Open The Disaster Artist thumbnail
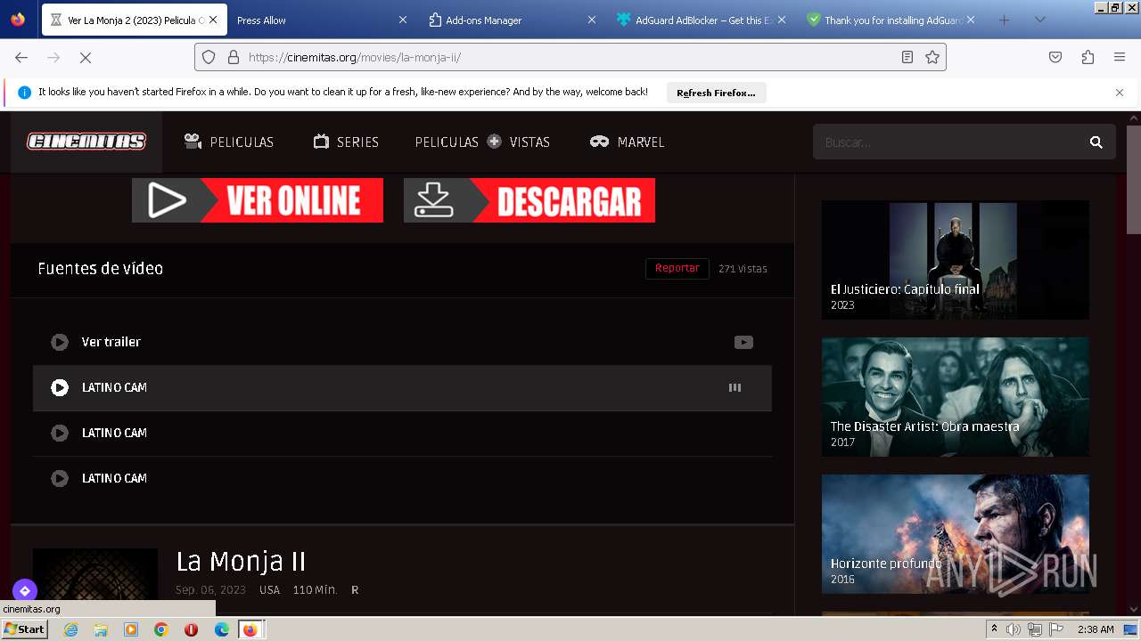Screen dimensions: 1141x641 click(x=955, y=397)
